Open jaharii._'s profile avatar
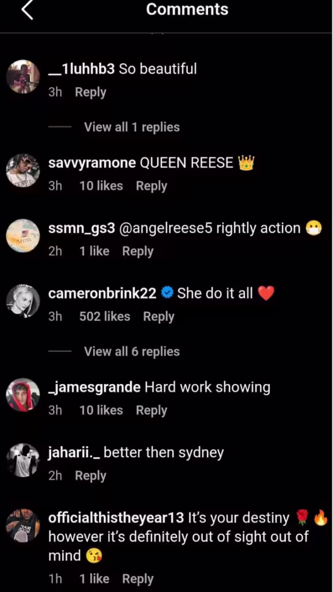This screenshot has width=333, height=592. click(x=23, y=460)
